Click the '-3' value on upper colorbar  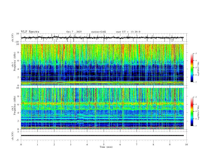pos(195,53)
